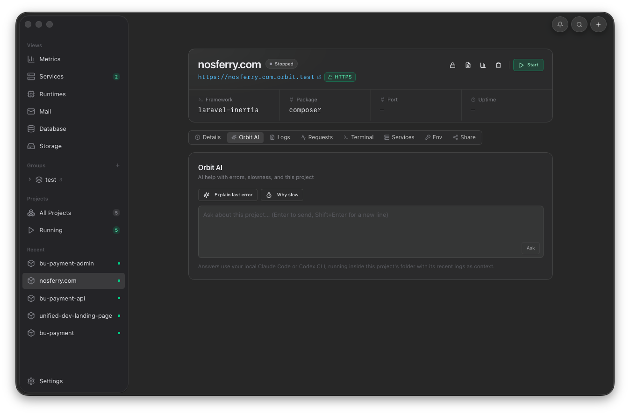Click the Running count badge 5
This screenshot has height=415, width=630.
pos(116,230)
